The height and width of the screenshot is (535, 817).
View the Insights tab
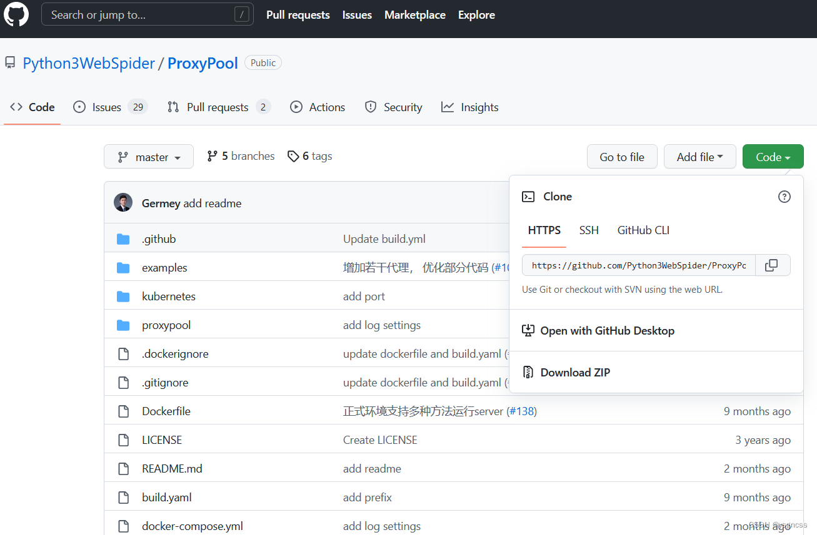click(x=470, y=107)
